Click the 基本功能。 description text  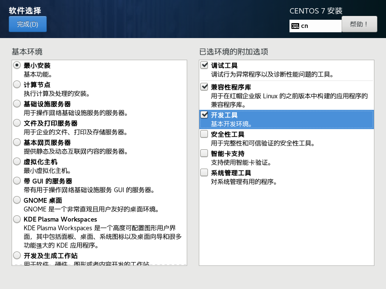click(x=38, y=74)
